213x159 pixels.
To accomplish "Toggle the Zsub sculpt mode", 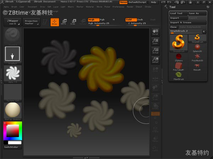I will click(140, 20).
